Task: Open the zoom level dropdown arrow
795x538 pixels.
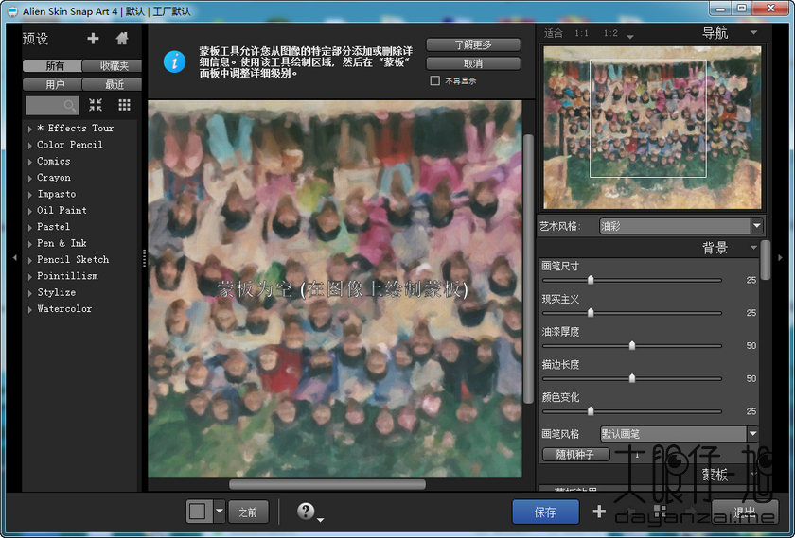Action: tap(629, 37)
